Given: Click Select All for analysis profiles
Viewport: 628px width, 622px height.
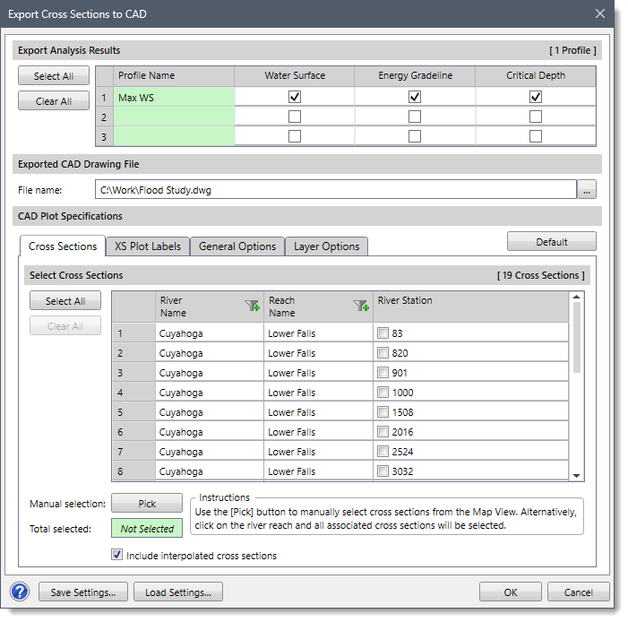Looking at the screenshot, I should pyautogui.click(x=54, y=76).
